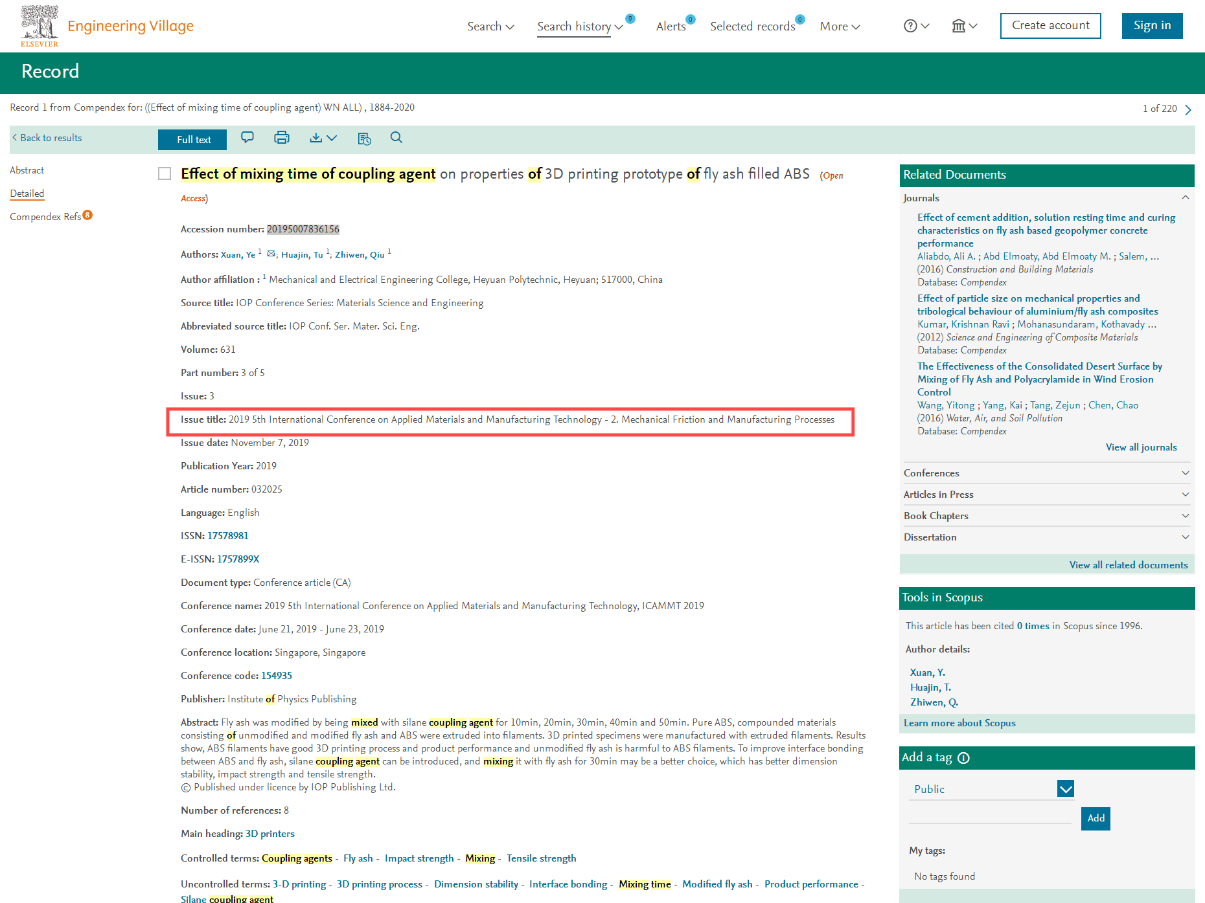This screenshot has width=1205, height=903.
Task: Click the magnifier search icon in toolbar
Action: pyautogui.click(x=396, y=137)
